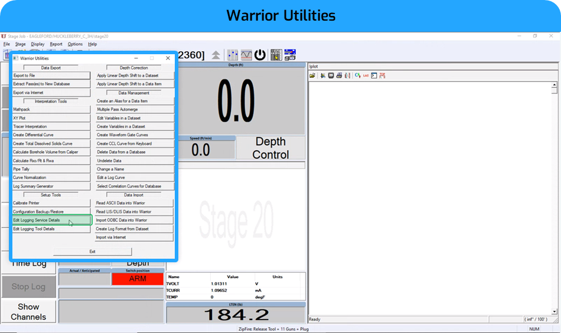Click the red bracket icon in Iplot toolbar
The width and height of the screenshot is (561, 333).
pos(347,75)
